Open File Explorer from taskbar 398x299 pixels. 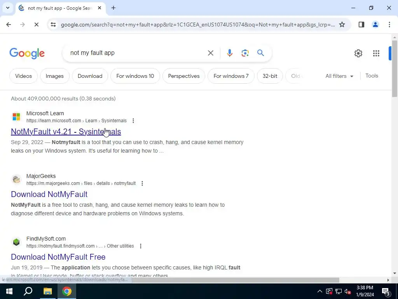(47, 291)
